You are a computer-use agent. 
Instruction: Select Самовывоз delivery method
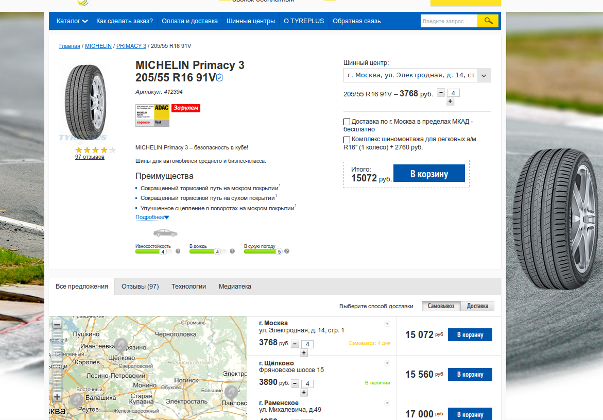click(x=441, y=306)
